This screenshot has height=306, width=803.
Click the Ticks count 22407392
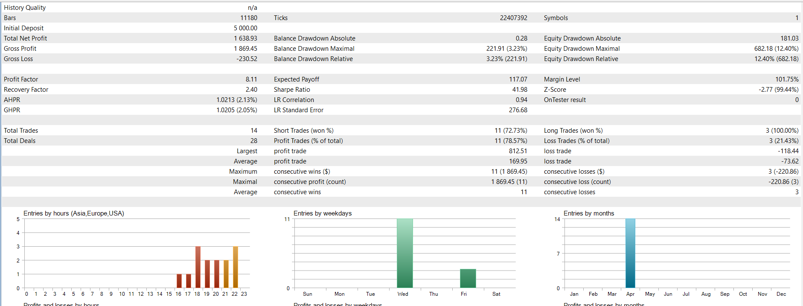click(x=513, y=18)
